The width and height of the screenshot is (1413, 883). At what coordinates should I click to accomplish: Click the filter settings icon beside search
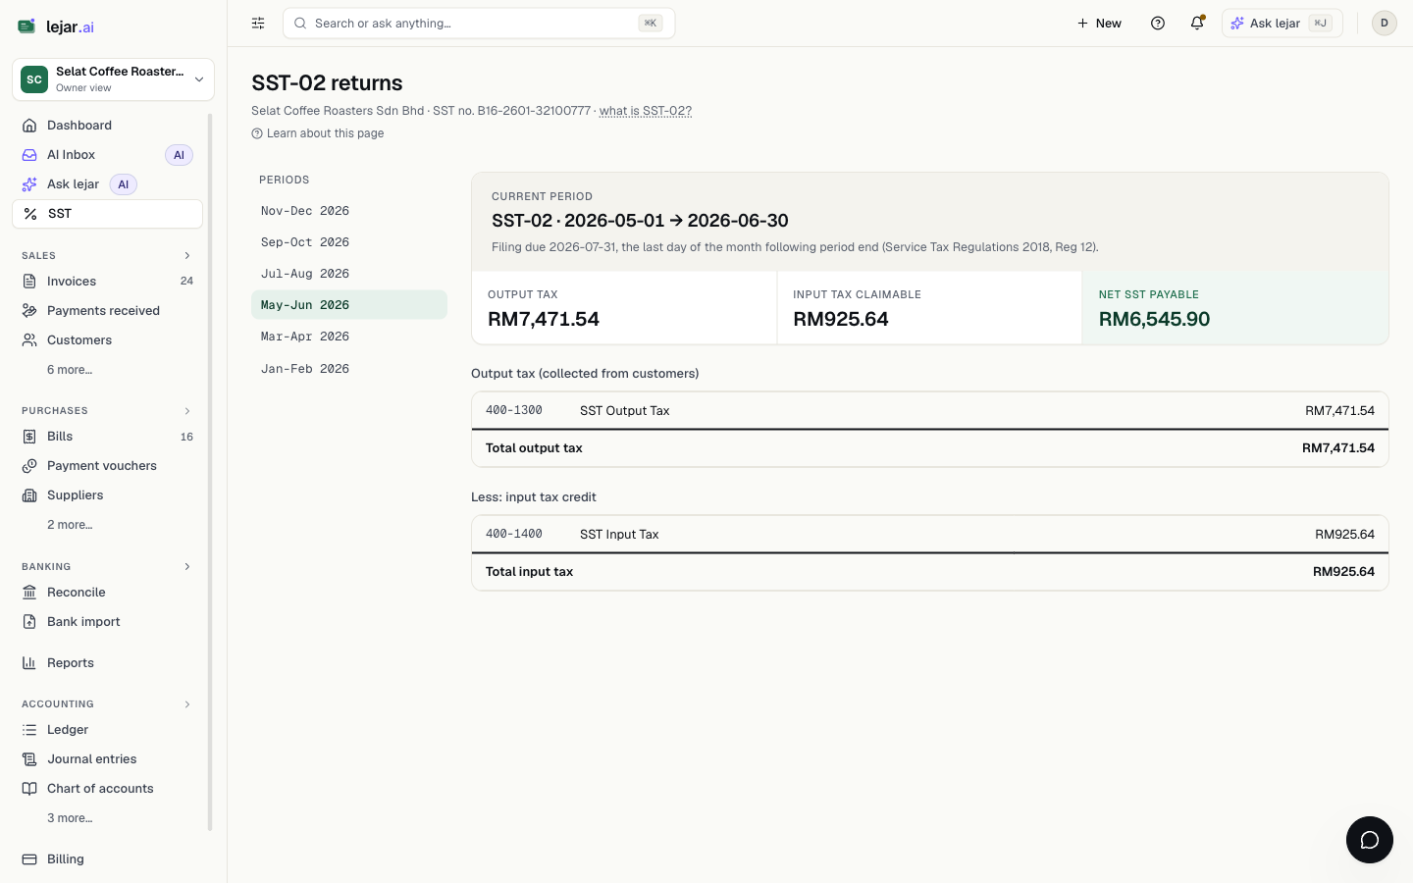tap(258, 23)
